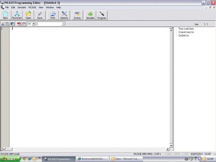Viewport: 216px width, 162px height.
Task: Select Variables in the side tree
Action: [x=186, y=29]
